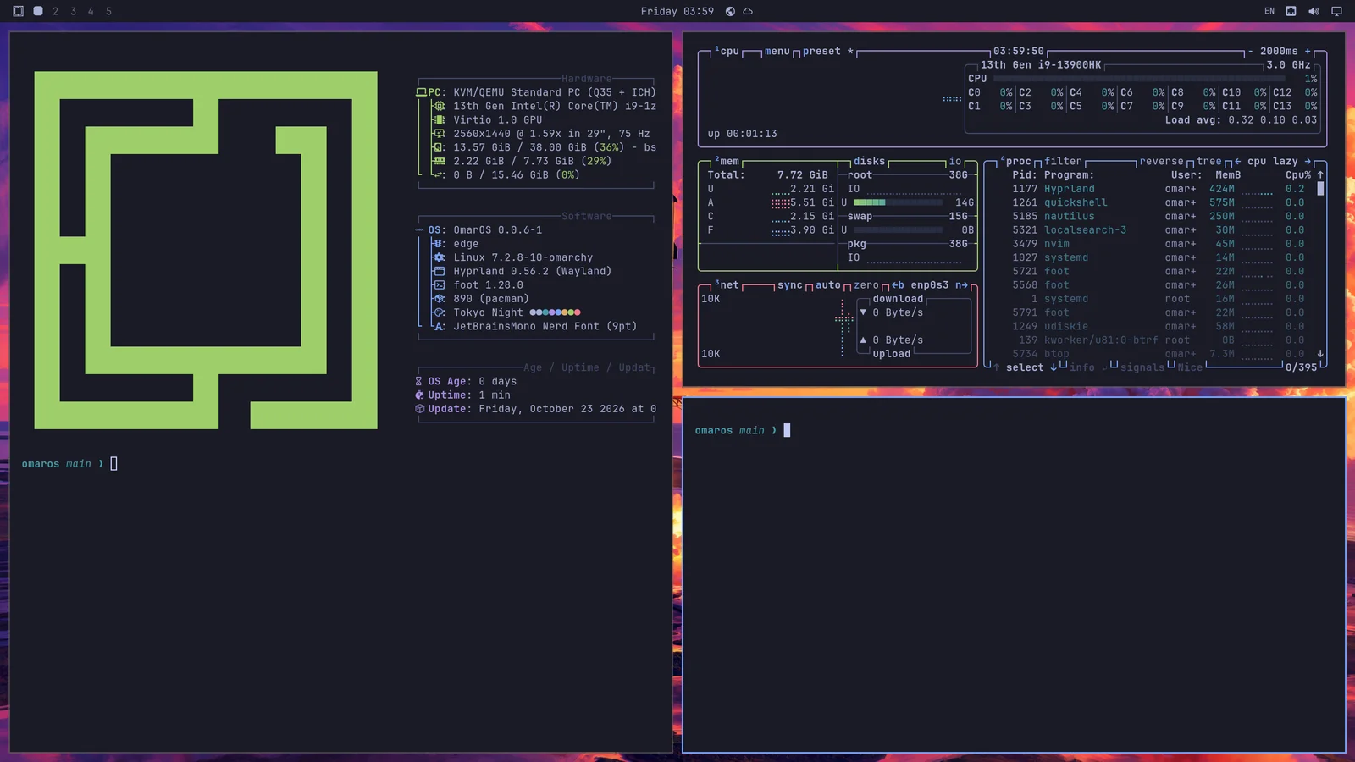The image size is (1355, 762).
Task: Toggle reverse sorting in proc panel
Action: [1161, 161]
